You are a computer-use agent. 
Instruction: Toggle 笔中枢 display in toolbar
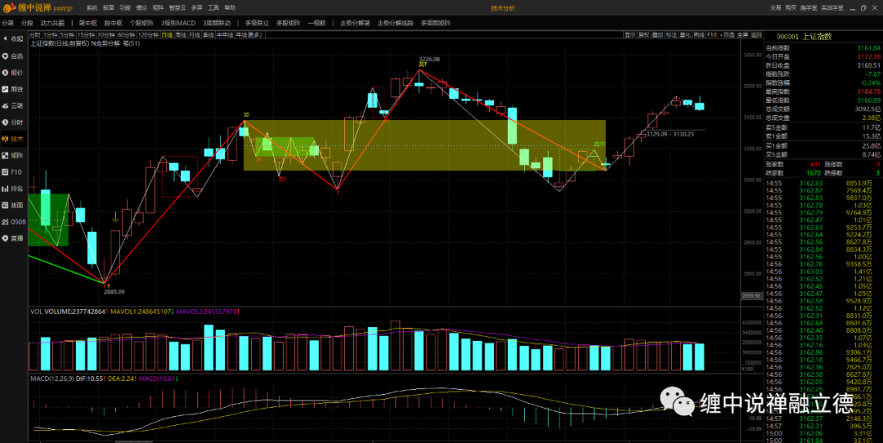(x=87, y=23)
